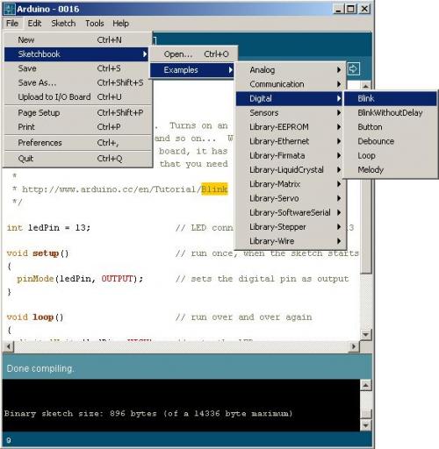Image resolution: width=439 pixels, height=449 pixels.
Task: Click the code editor scroll-down arrow
Action: (365, 334)
